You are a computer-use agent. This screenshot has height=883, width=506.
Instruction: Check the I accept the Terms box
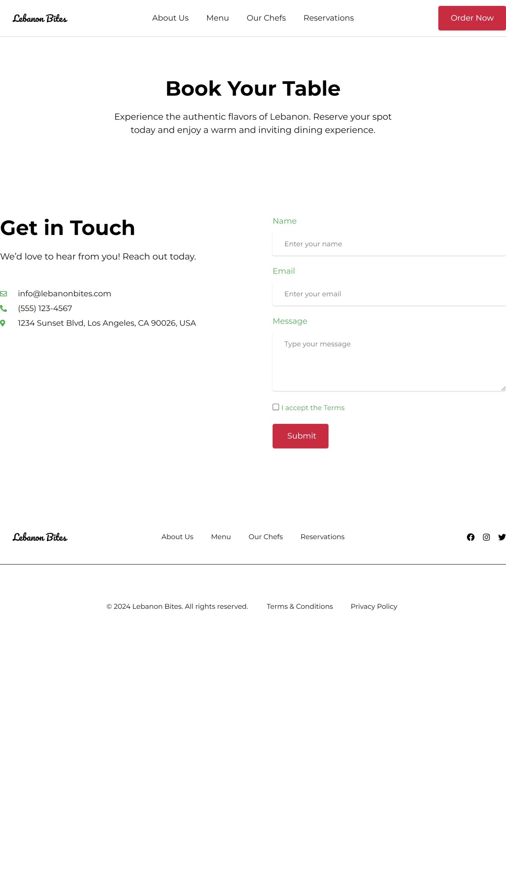click(276, 407)
